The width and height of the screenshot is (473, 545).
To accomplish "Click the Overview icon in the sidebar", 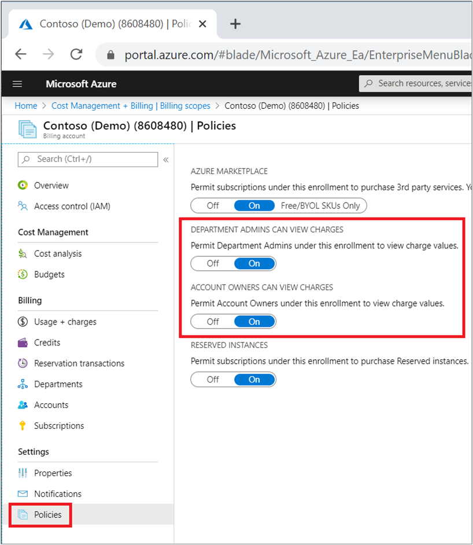I will 23,185.
